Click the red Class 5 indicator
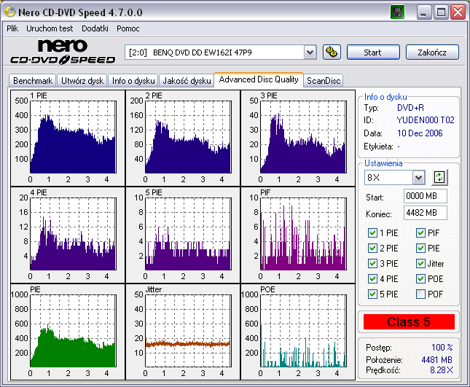The width and height of the screenshot is (470, 387). 409,322
